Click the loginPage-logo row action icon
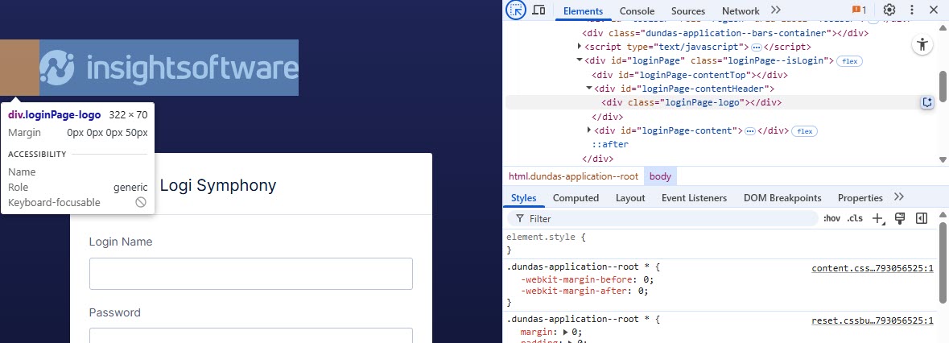 (927, 102)
